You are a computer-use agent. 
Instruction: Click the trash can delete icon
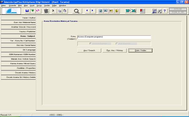(46, 11)
